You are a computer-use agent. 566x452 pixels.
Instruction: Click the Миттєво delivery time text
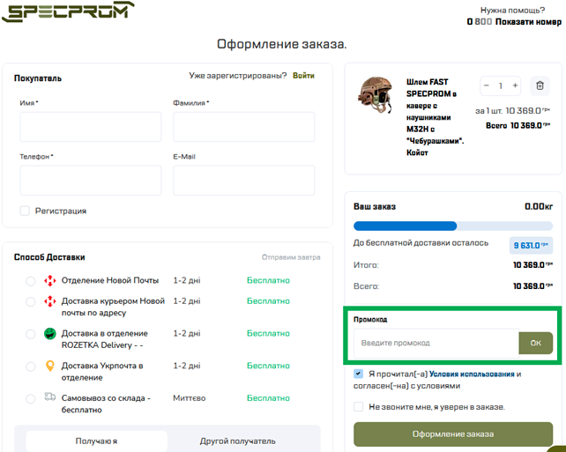click(x=190, y=398)
